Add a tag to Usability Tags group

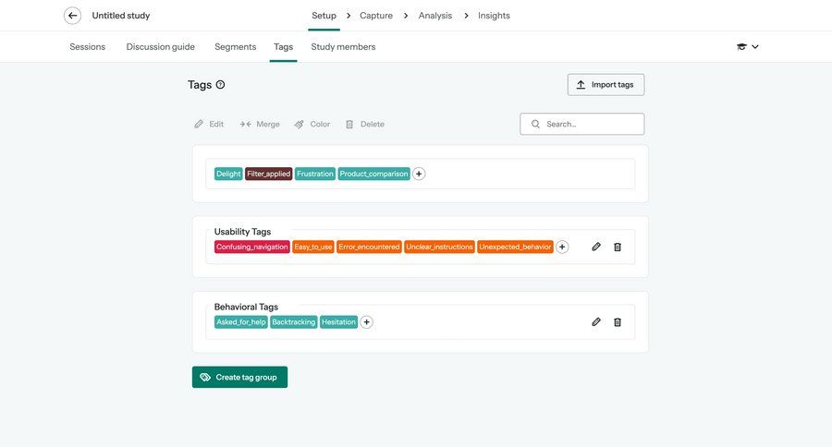point(562,247)
